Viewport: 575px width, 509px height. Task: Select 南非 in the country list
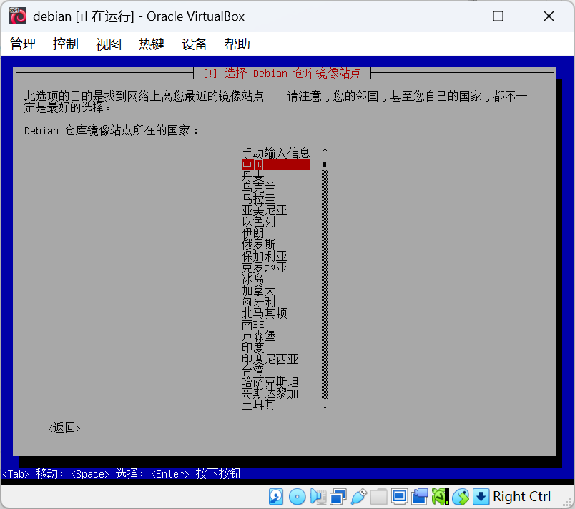252,325
